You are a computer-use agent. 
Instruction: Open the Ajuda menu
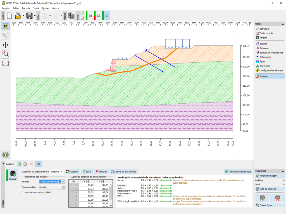(x=56, y=8)
